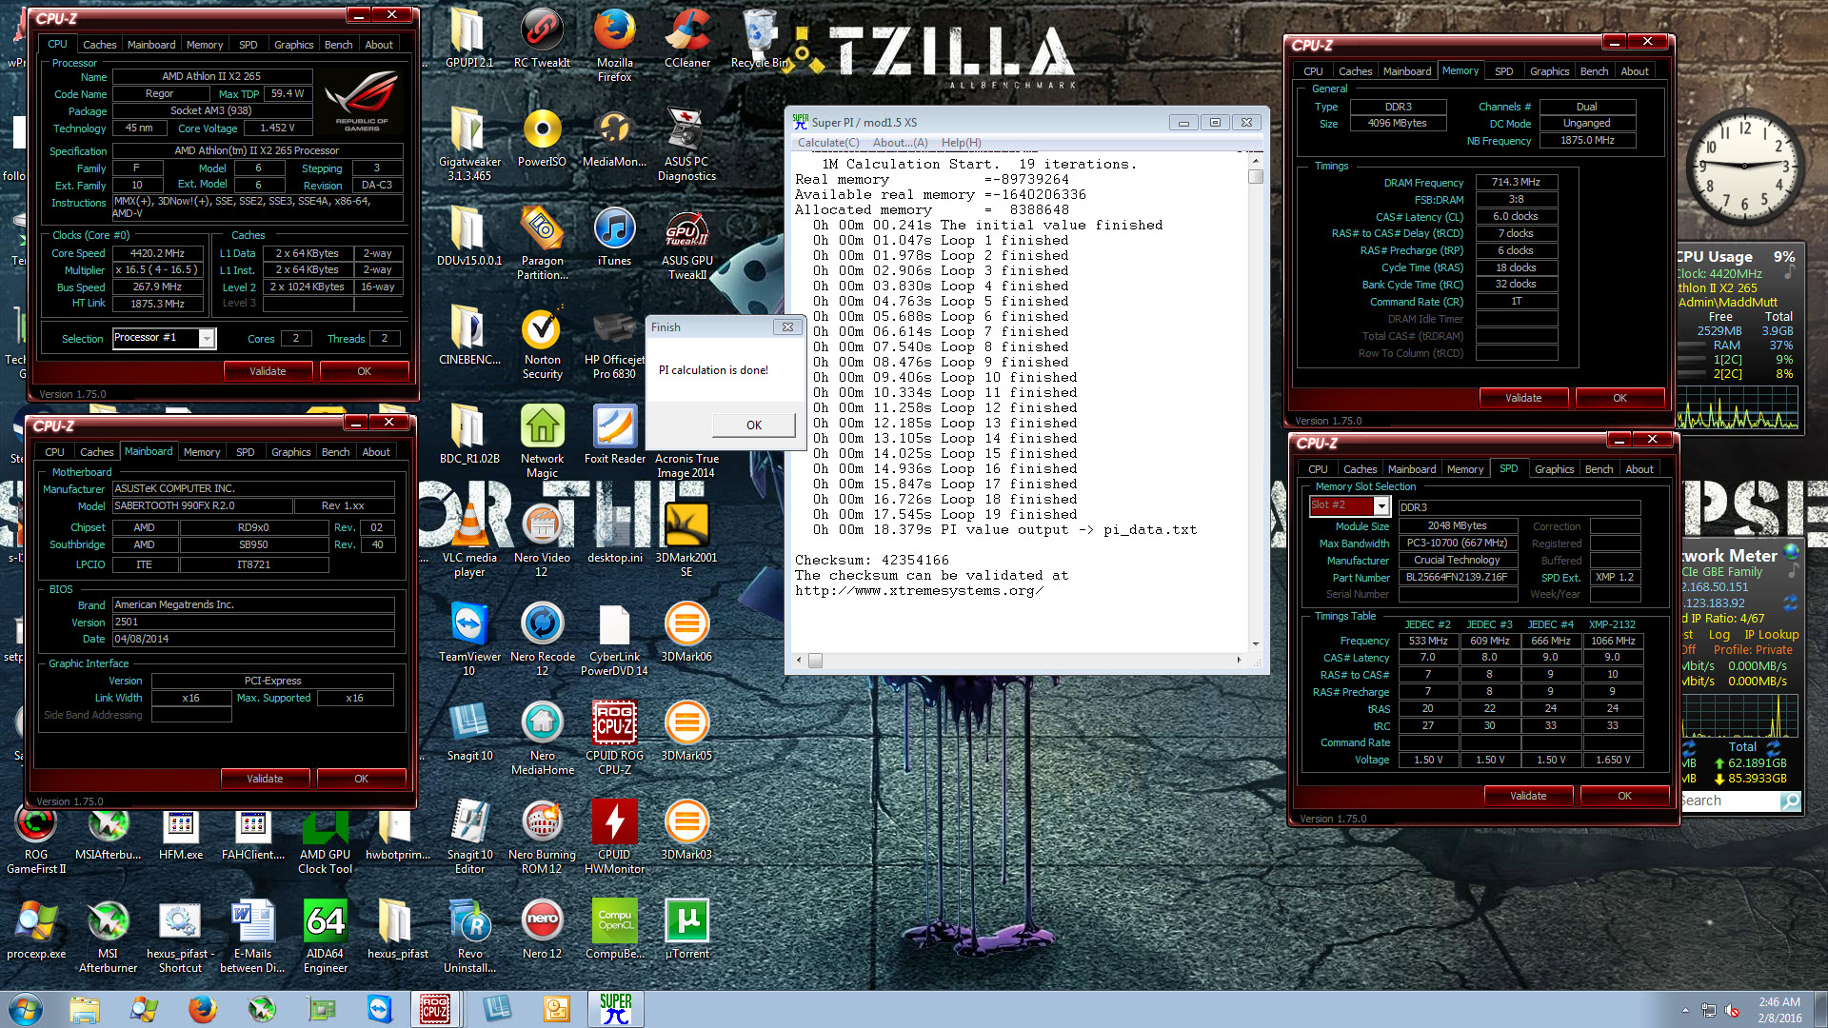The height and width of the screenshot is (1028, 1828).
Task: Launch AIDA64 Engineer desktop icon
Action: click(x=325, y=936)
